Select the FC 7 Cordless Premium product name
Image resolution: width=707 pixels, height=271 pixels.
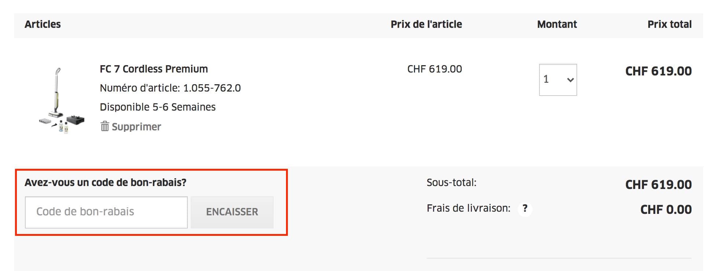pyautogui.click(x=154, y=69)
